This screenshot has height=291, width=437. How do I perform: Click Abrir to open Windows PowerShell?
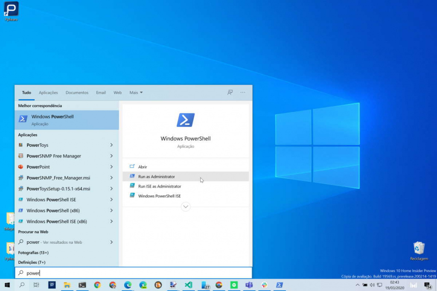(143, 166)
